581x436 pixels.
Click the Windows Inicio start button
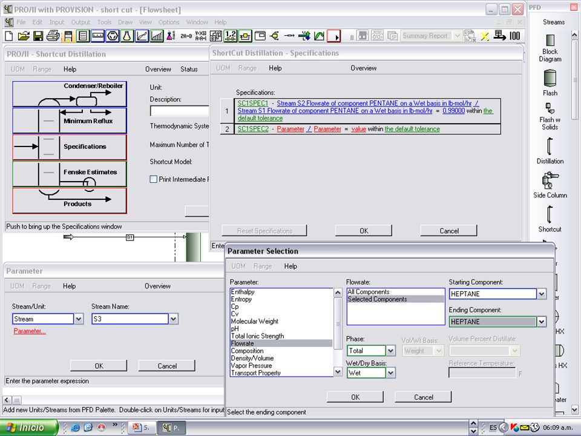click(x=30, y=428)
